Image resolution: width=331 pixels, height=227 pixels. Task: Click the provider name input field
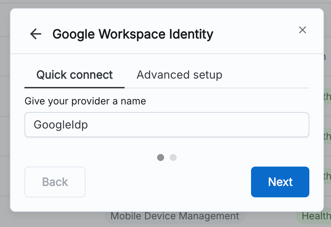[167, 125]
